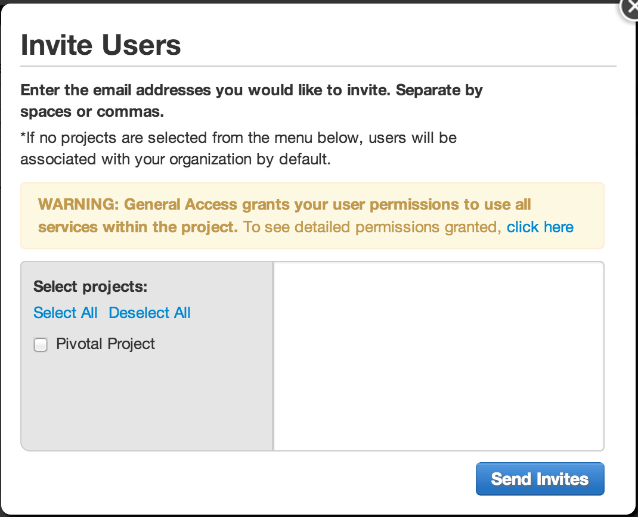Image resolution: width=638 pixels, height=517 pixels.
Task: Click 'associated with your organization by default' text
Action: click(x=175, y=159)
